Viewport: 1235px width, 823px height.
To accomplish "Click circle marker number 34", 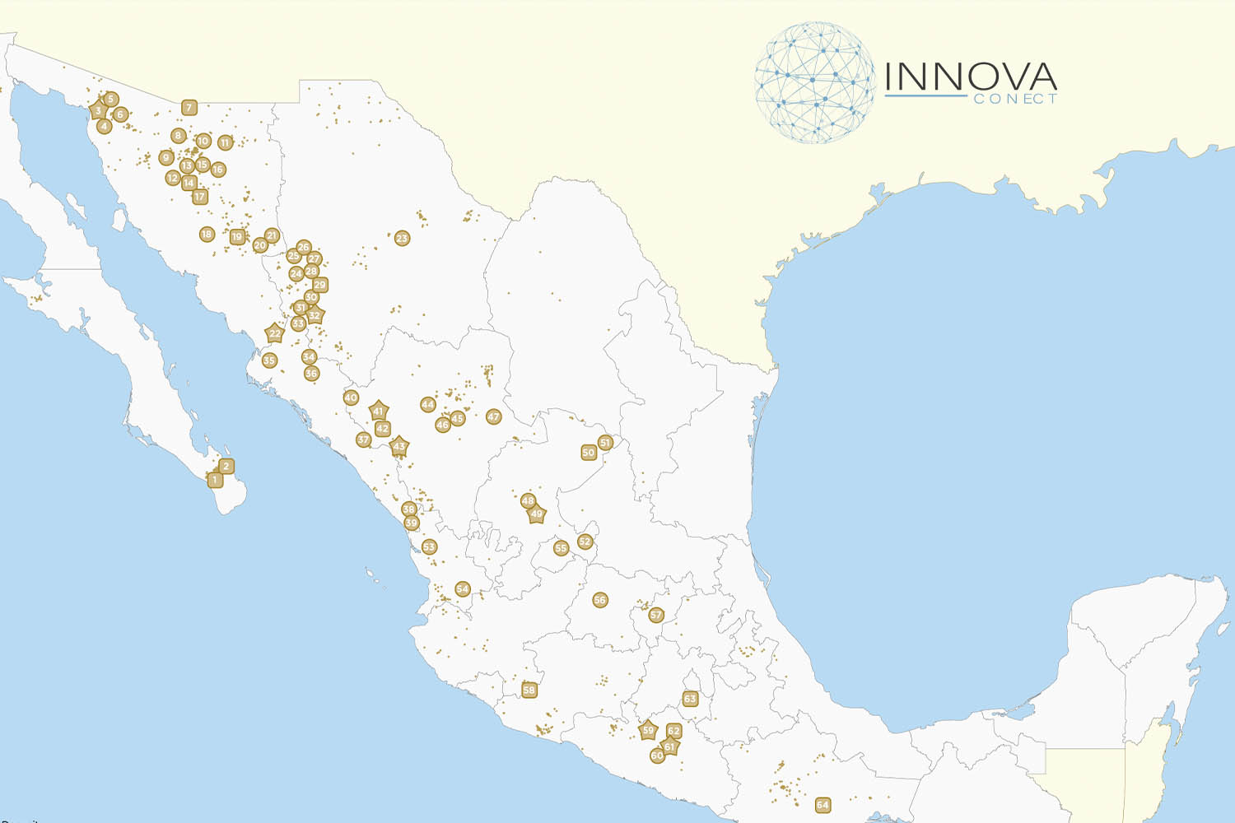I will (309, 357).
